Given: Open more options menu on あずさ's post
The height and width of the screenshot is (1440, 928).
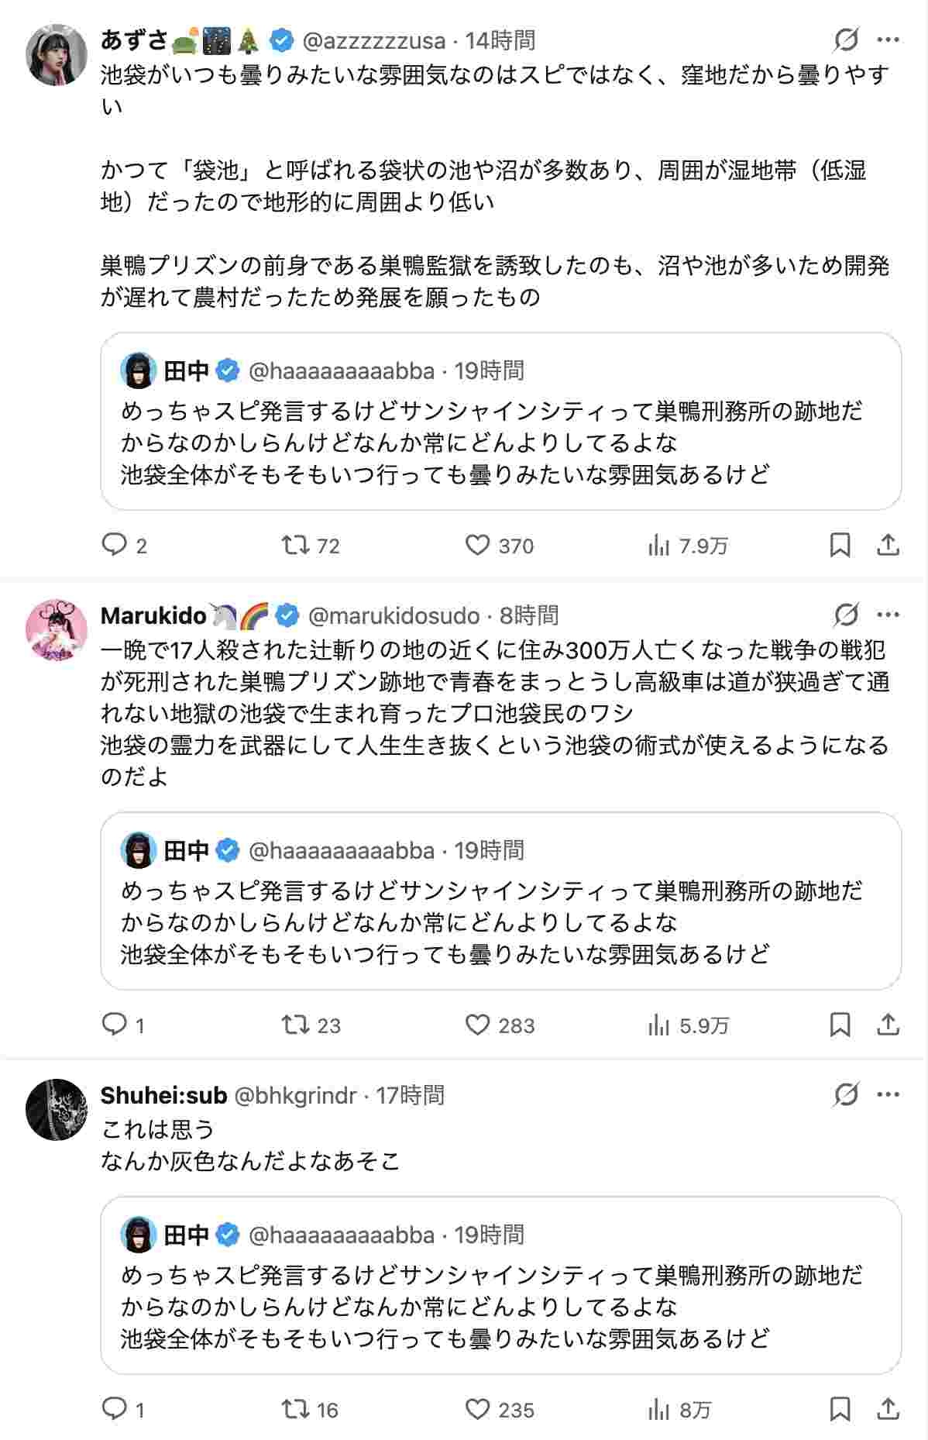Looking at the screenshot, I should [x=888, y=40].
